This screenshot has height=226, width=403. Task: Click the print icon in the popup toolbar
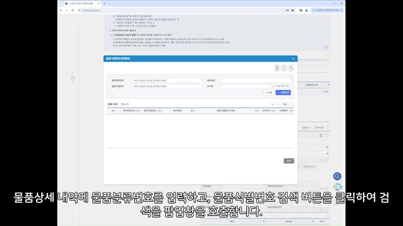(x=284, y=68)
